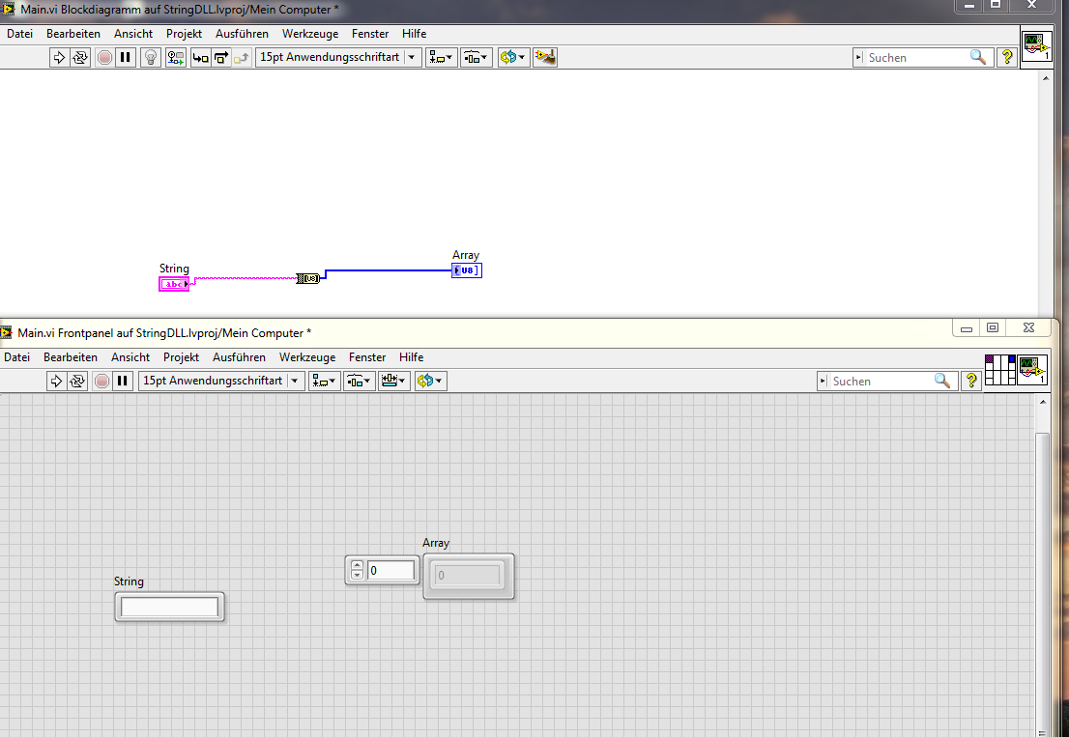Screen dimensions: 1069x737
Task: Click Run Continuously in Frontpanel toolbar
Action: pyautogui.click(x=77, y=381)
